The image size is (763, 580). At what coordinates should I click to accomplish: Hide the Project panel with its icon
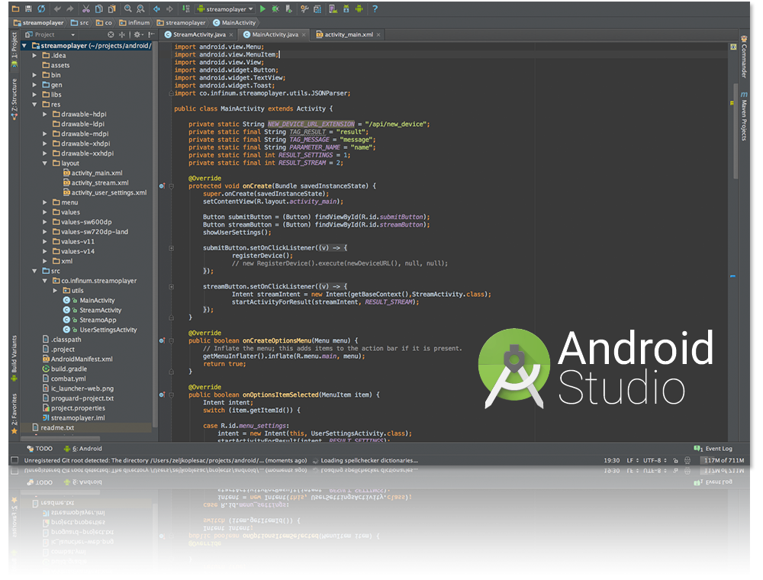[151, 34]
